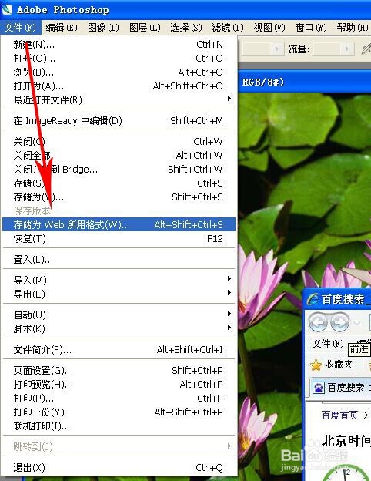371x481 pixels.
Task: Select 联机打印(I)... menu entry
Action: tap(119, 426)
